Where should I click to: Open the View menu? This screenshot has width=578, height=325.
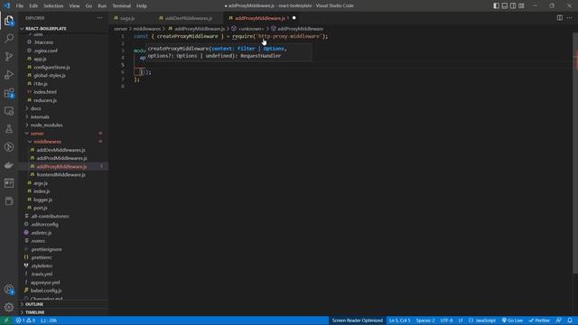(x=74, y=6)
